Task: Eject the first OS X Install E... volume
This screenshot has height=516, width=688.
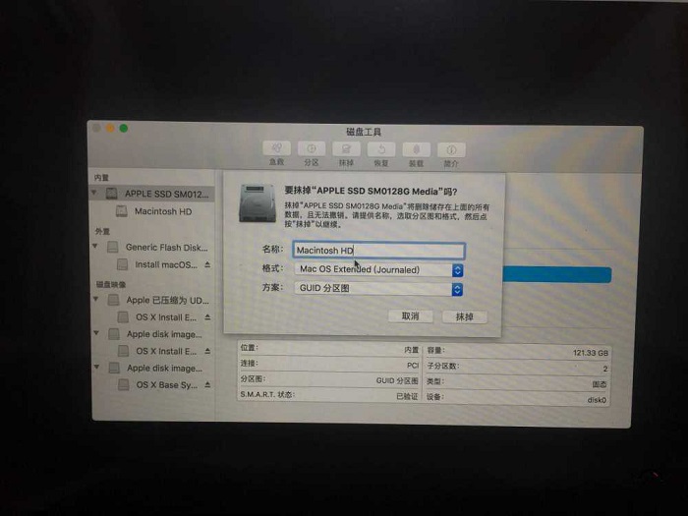Action: (x=207, y=316)
